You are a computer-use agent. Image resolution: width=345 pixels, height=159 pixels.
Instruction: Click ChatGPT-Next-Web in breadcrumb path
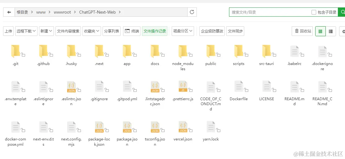coord(97,12)
